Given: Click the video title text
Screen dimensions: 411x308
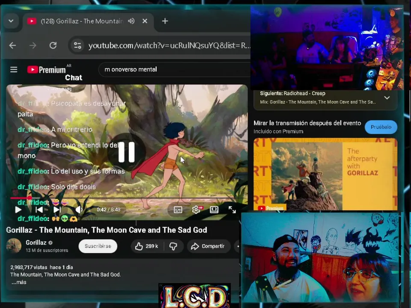Looking at the screenshot, I should click(x=107, y=230).
